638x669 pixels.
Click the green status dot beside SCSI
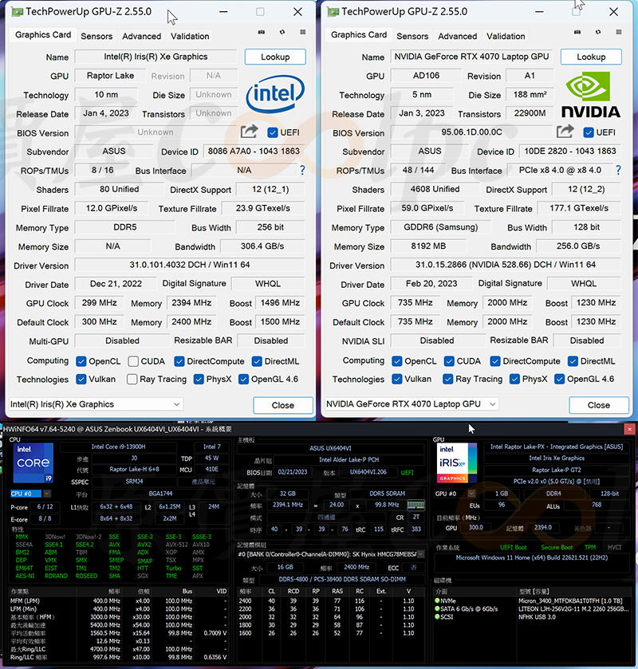[x=437, y=616]
